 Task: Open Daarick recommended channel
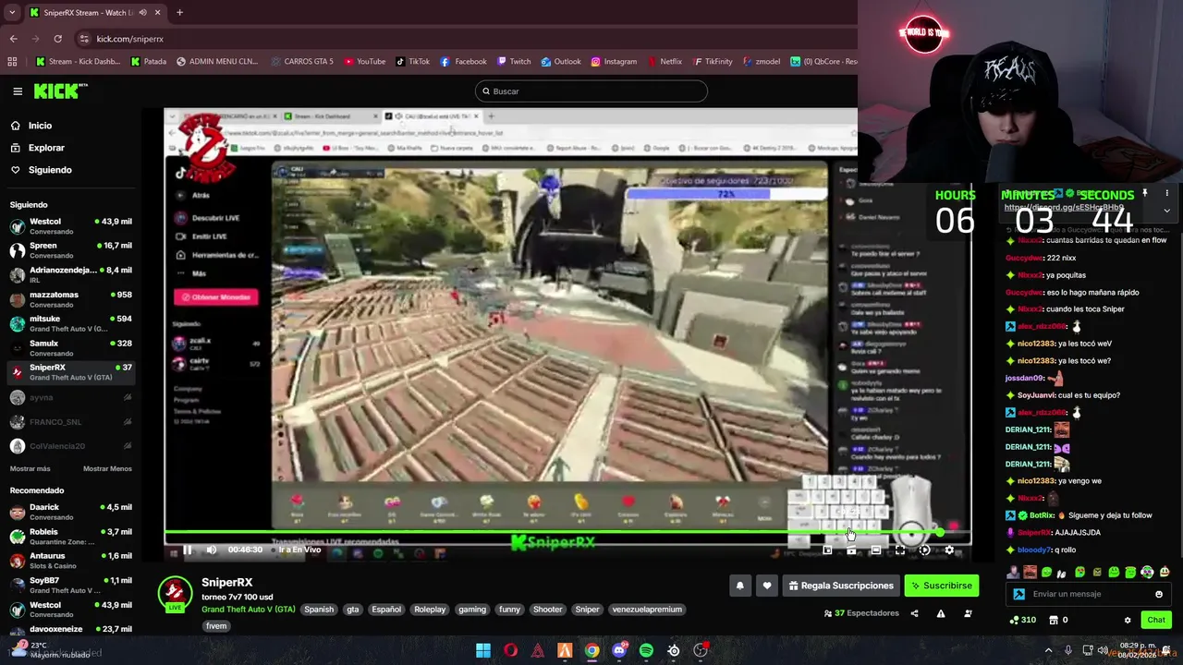(70, 512)
